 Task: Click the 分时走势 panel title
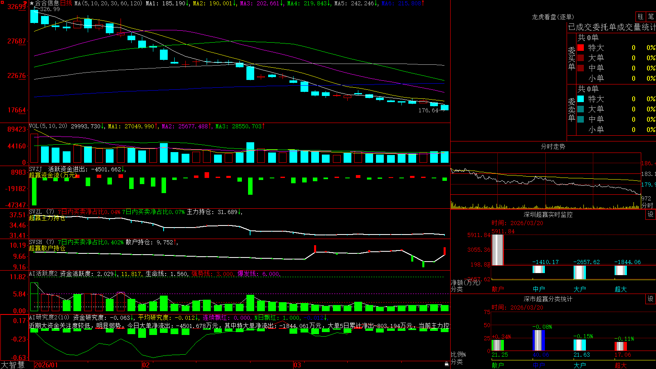point(553,146)
